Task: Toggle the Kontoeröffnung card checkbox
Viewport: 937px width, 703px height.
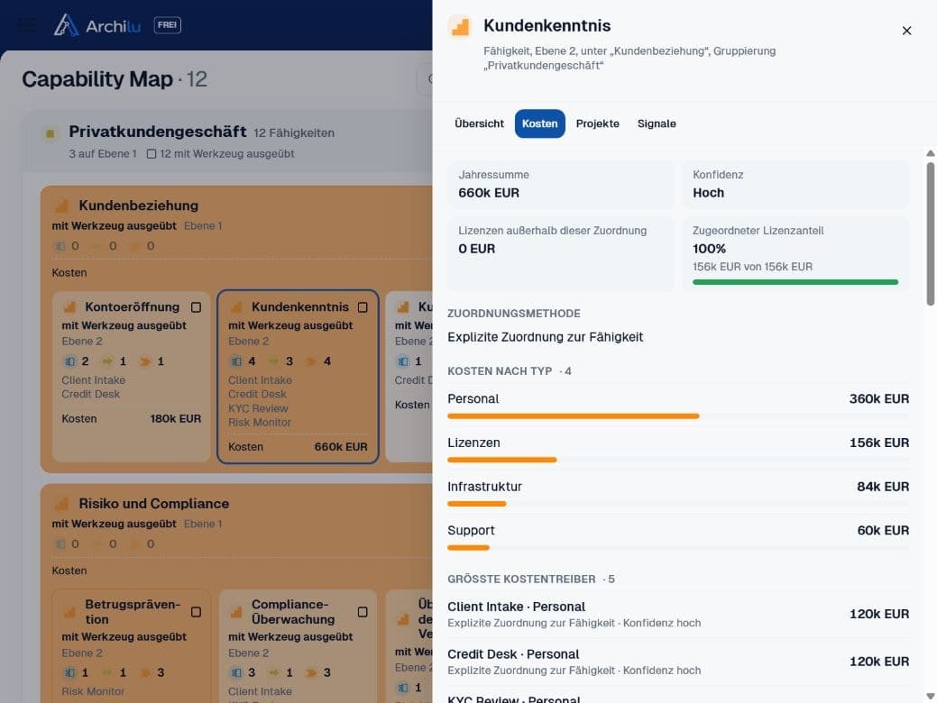Action: [x=196, y=307]
